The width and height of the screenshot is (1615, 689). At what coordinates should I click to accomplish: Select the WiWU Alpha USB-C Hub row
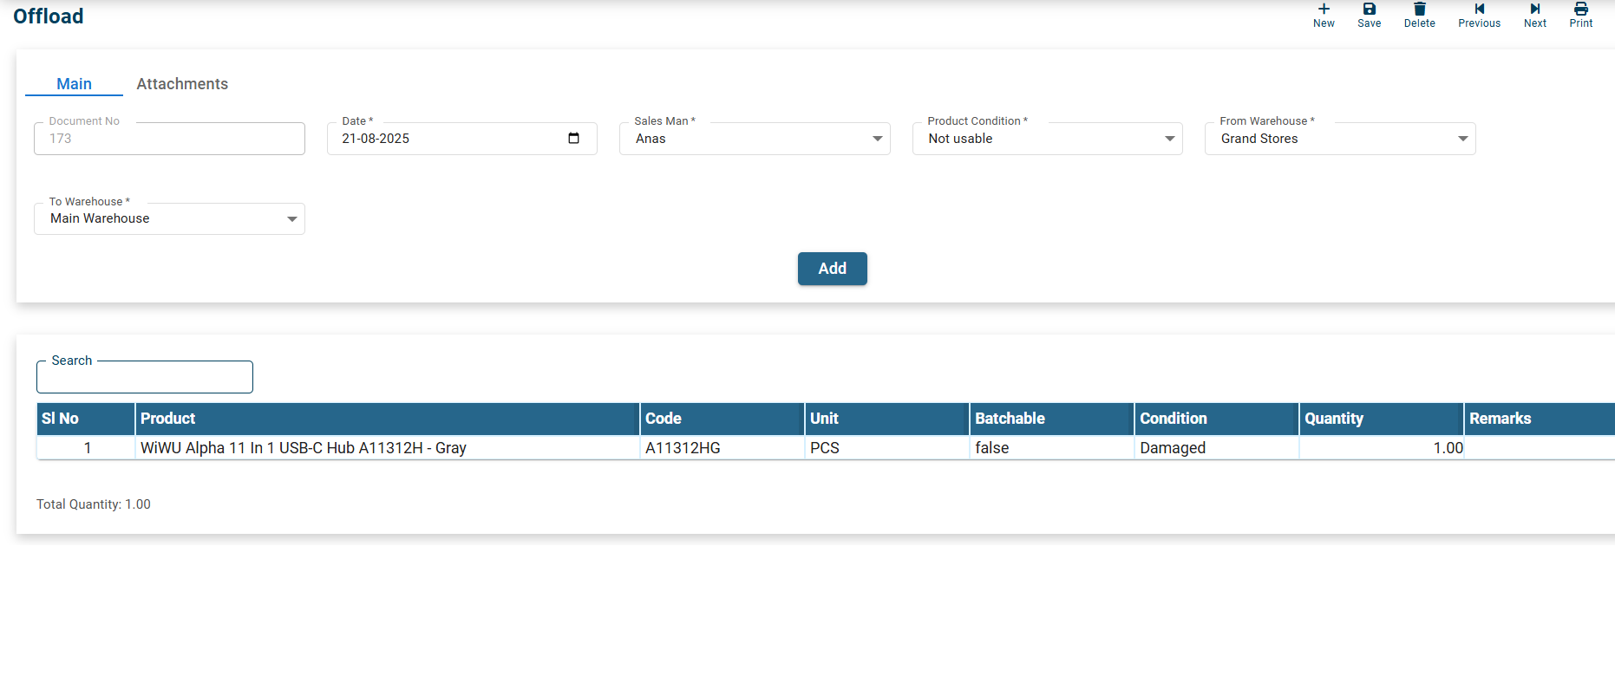304,448
